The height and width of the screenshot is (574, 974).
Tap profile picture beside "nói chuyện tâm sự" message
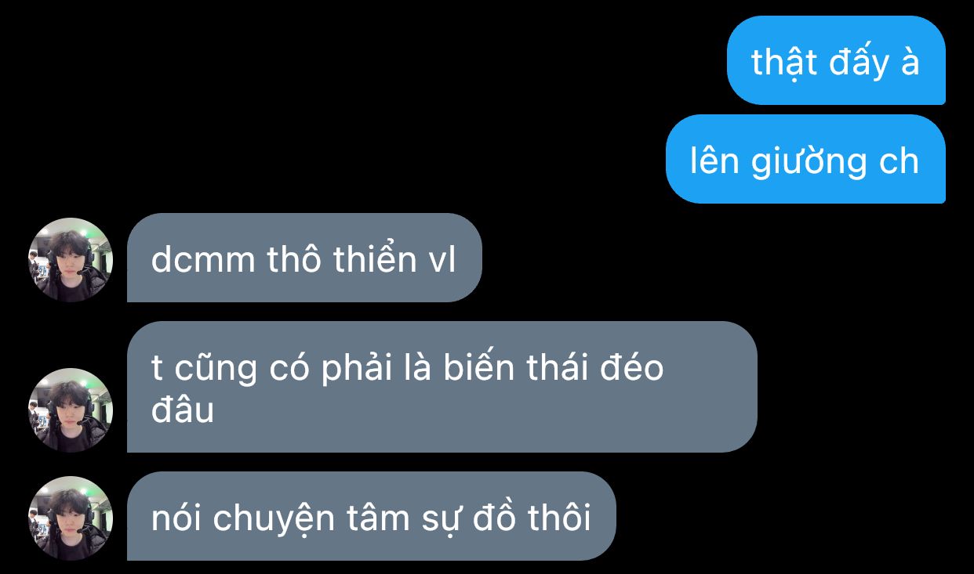click(71, 518)
